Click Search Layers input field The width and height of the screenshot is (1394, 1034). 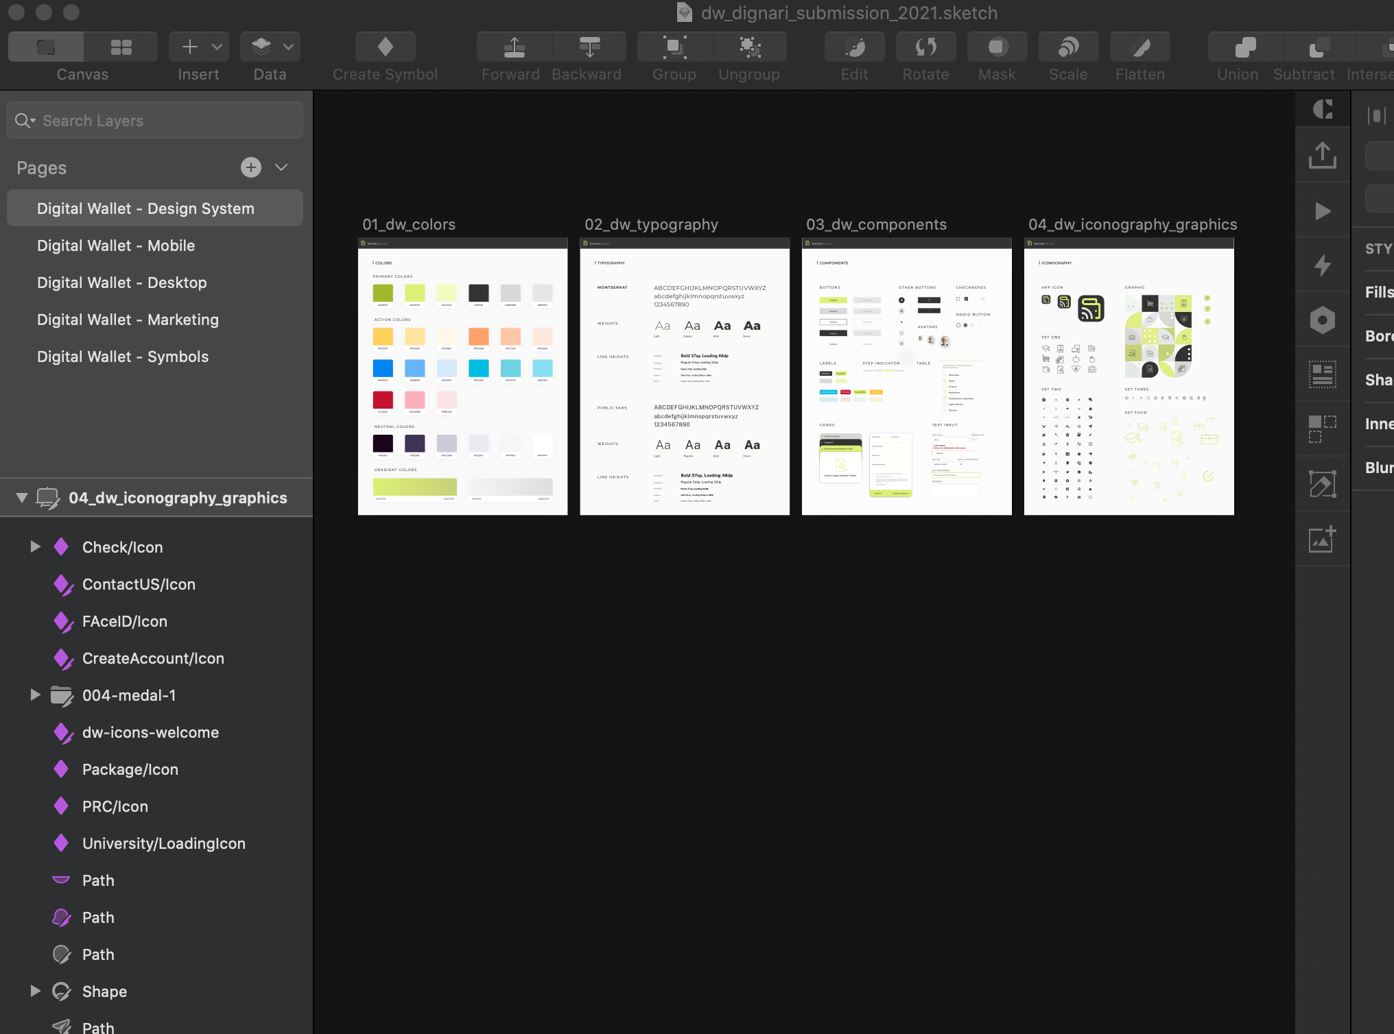[x=155, y=119]
